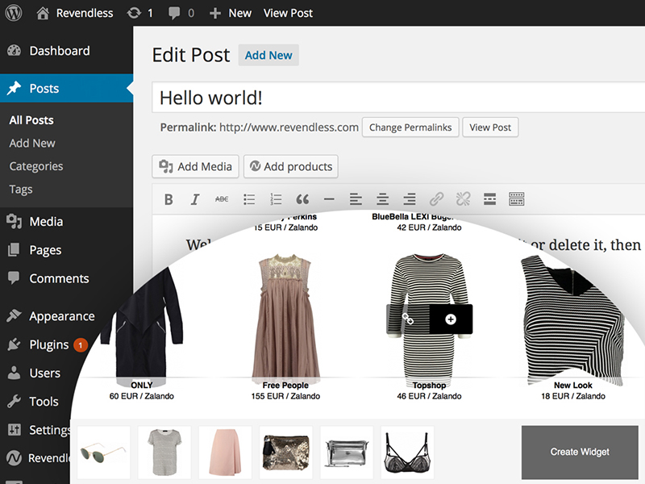Open Revendless plugin menu in sidebar
The image size is (645, 484).
tap(38, 457)
